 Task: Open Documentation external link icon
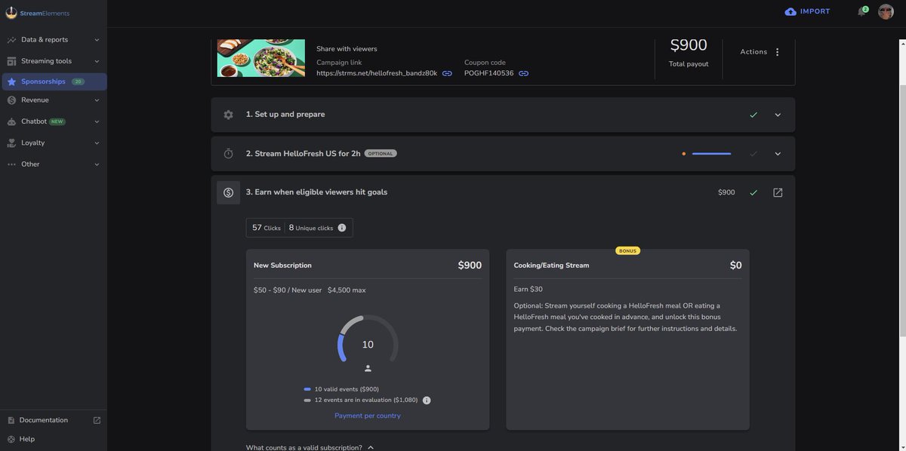click(97, 420)
